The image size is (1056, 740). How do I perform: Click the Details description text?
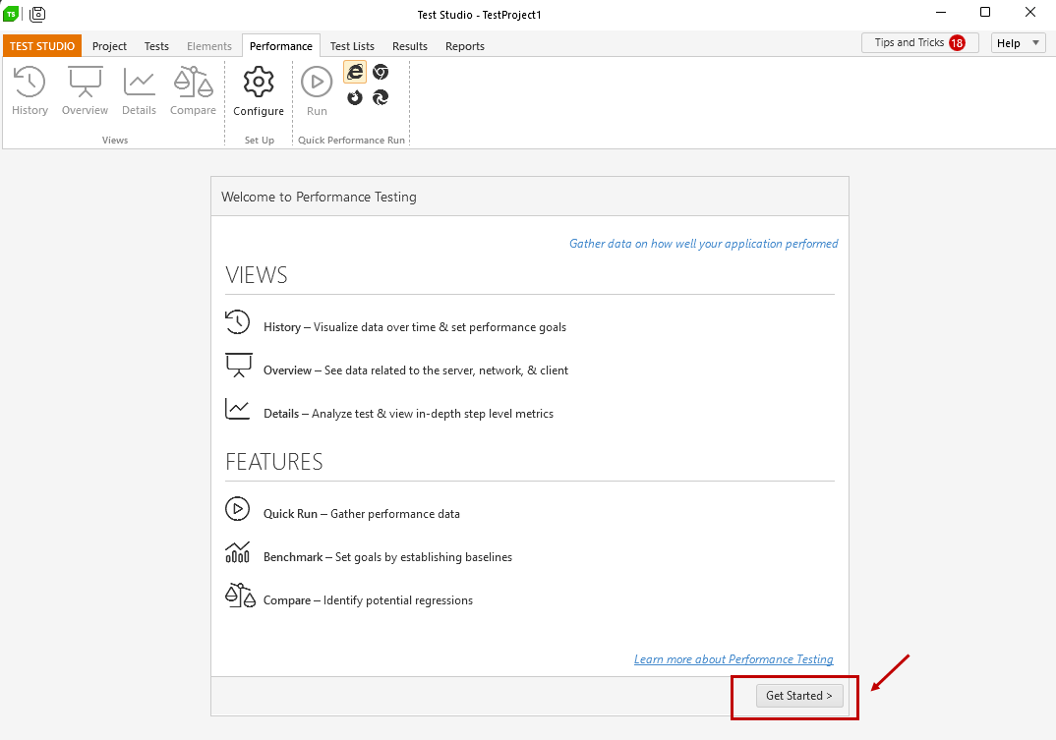[408, 414]
